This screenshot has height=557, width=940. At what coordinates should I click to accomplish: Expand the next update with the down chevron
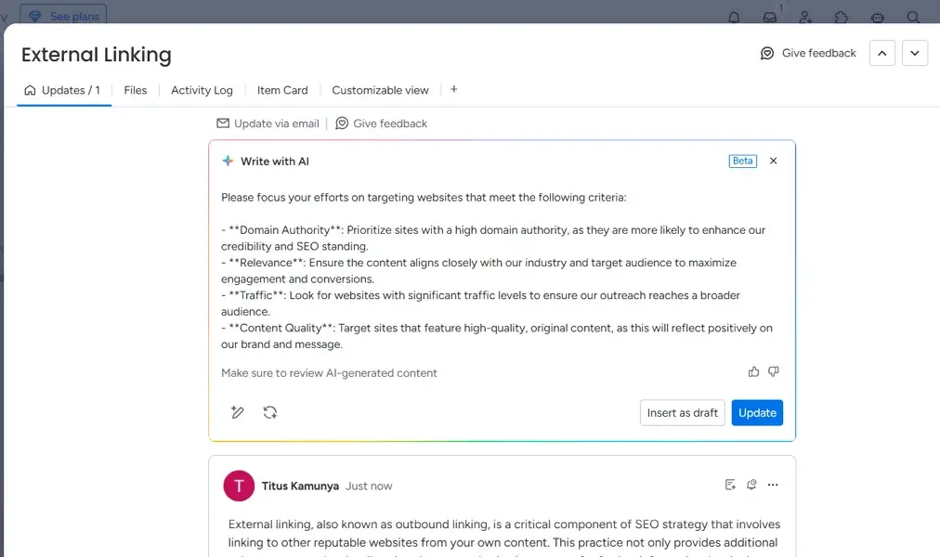[915, 53]
